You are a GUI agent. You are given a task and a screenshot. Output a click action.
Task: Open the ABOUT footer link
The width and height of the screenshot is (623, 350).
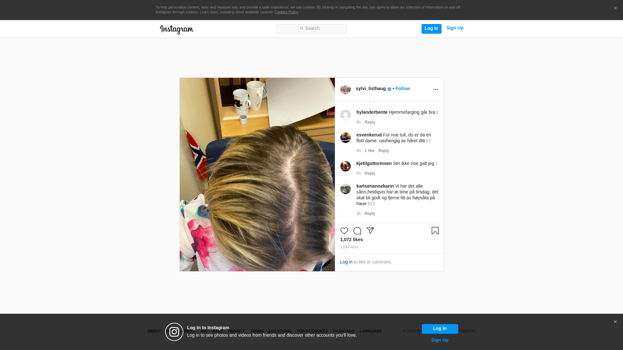pyautogui.click(x=154, y=332)
